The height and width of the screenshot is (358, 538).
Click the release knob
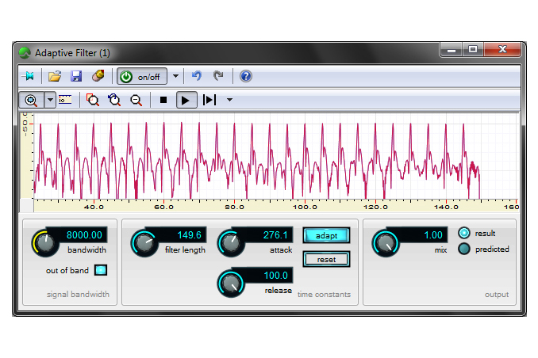[x=231, y=284]
